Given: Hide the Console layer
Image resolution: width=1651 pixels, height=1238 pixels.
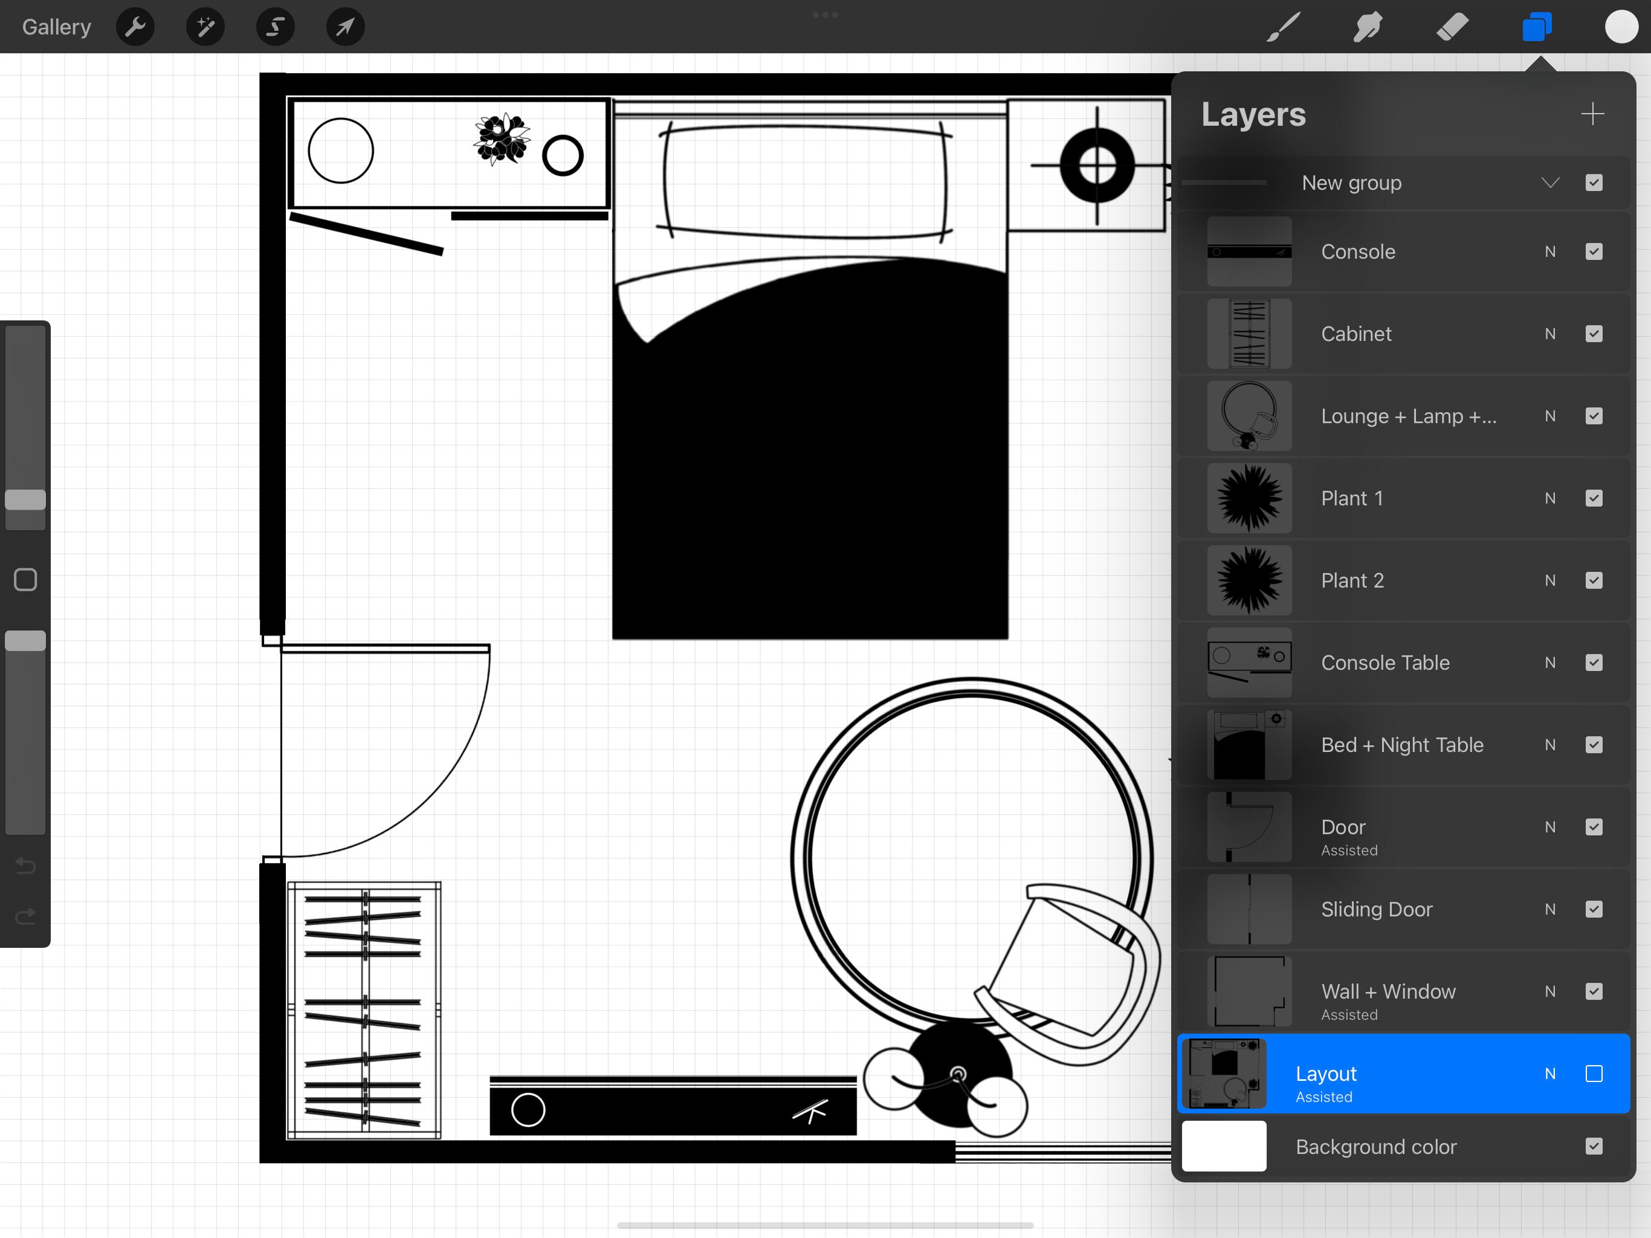Looking at the screenshot, I should (x=1595, y=251).
